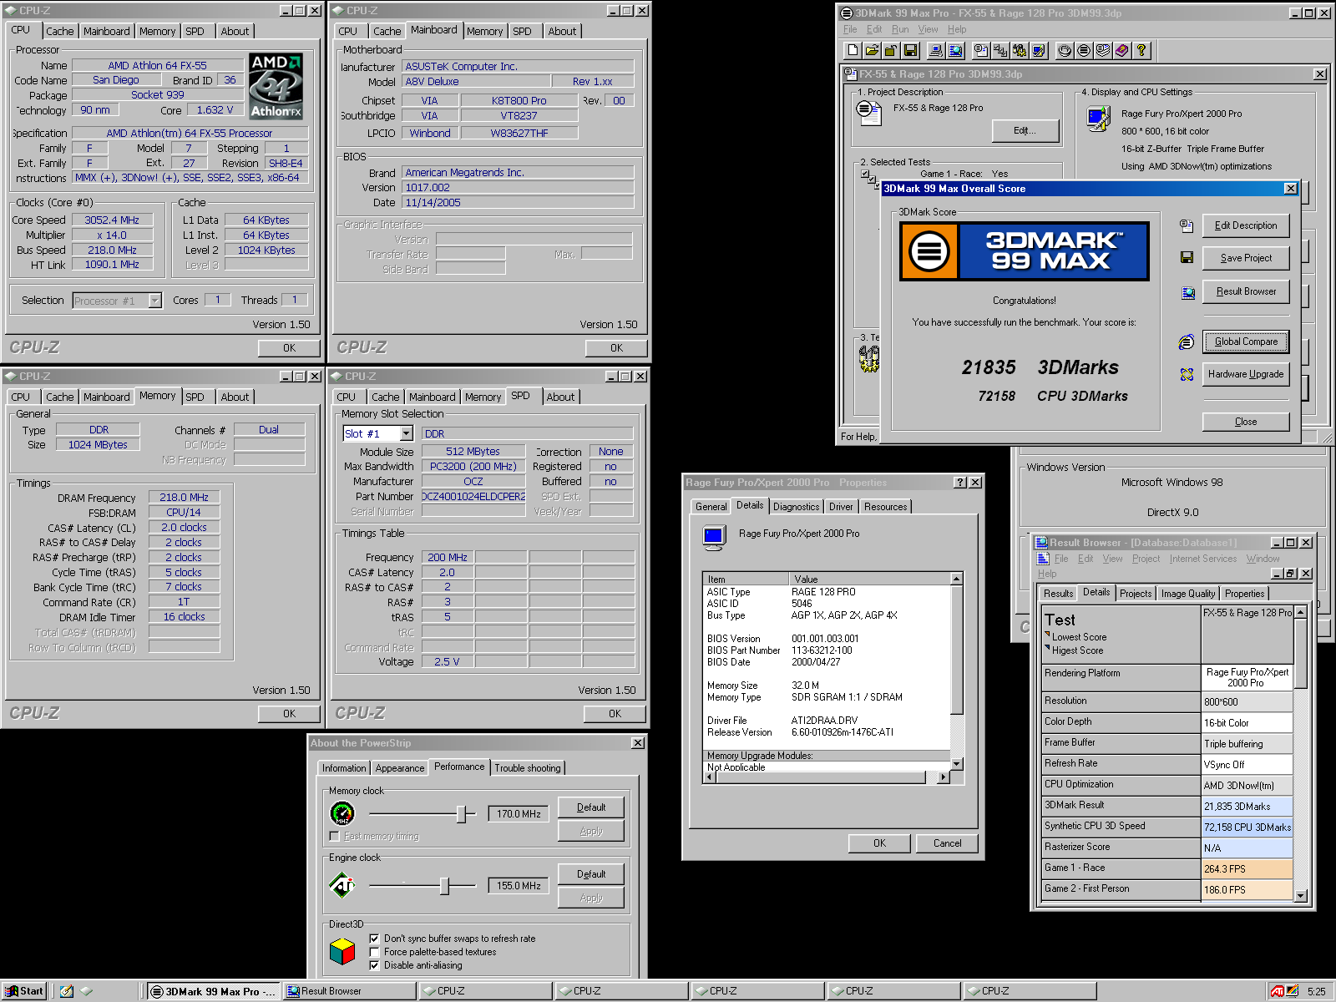Click scroll-up arrow in Rage Fury details list
This screenshot has width=1336, height=1002.
point(956,579)
